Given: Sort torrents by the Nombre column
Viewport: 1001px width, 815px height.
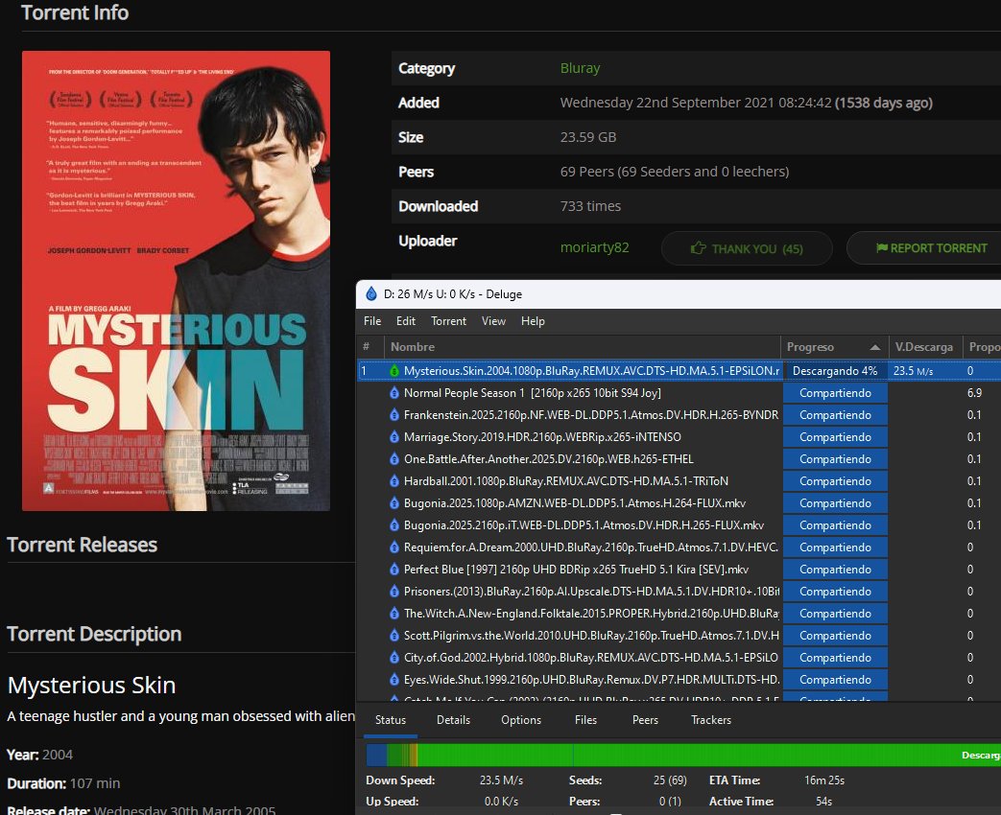Looking at the screenshot, I should (x=583, y=347).
